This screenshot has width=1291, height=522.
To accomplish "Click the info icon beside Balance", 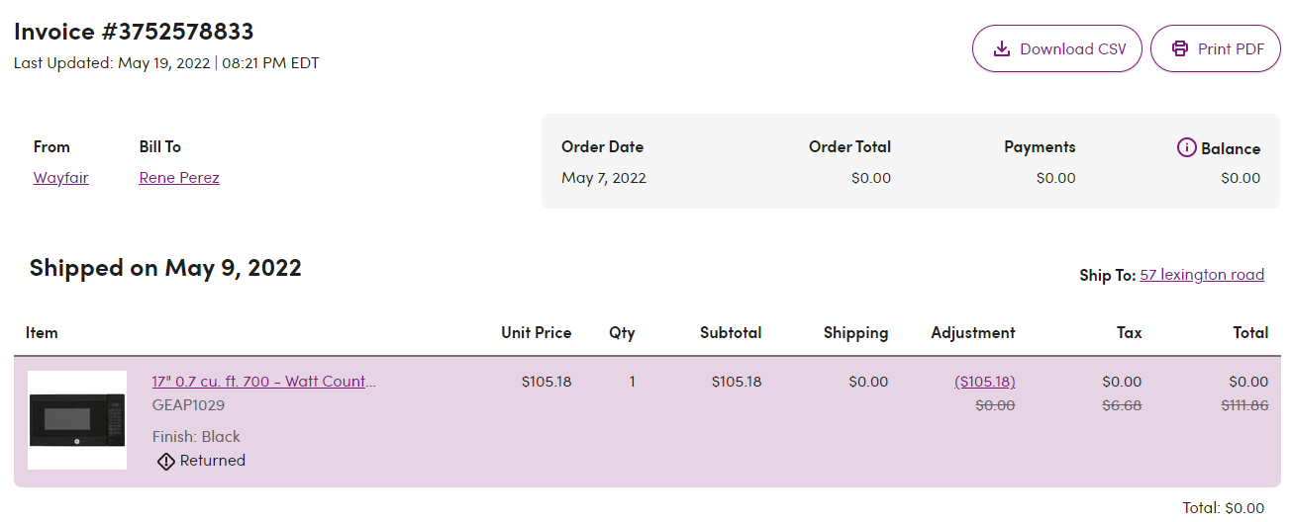I will [1186, 147].
